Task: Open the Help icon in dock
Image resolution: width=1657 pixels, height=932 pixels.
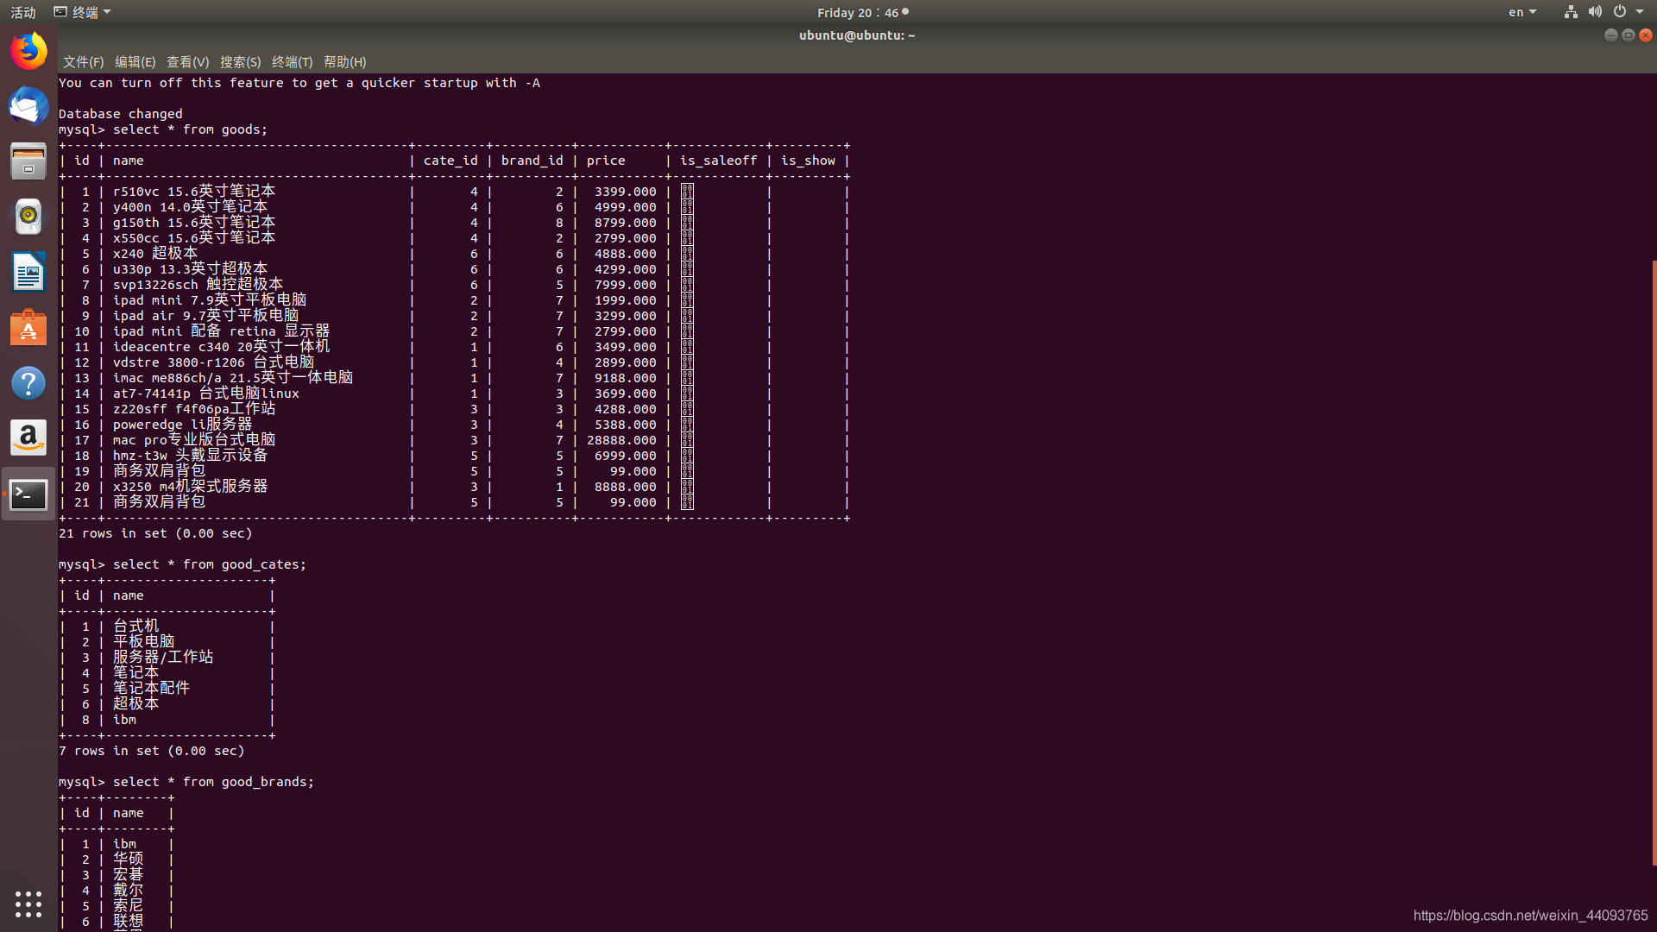Action: pyautogui.click(x=28, y=383)
